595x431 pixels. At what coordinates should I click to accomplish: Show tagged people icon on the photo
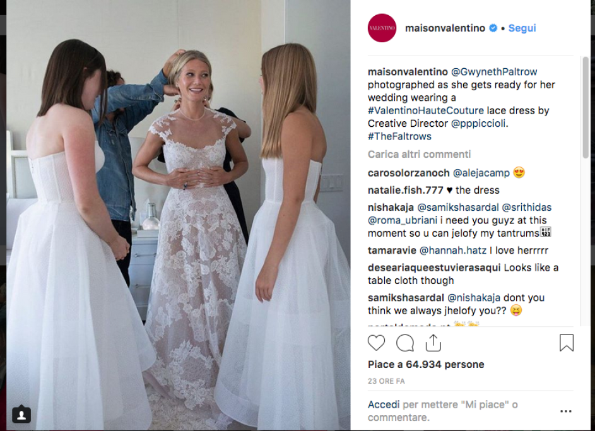tap(21, 415)
